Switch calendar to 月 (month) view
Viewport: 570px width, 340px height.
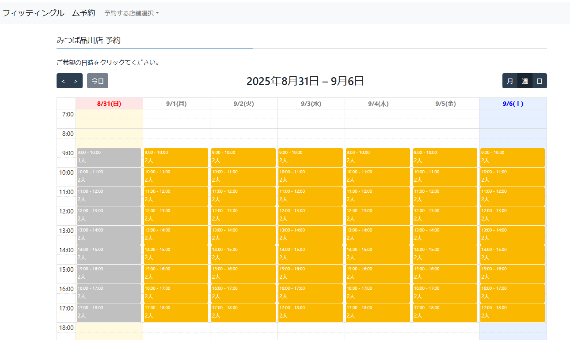coord(510,81)
